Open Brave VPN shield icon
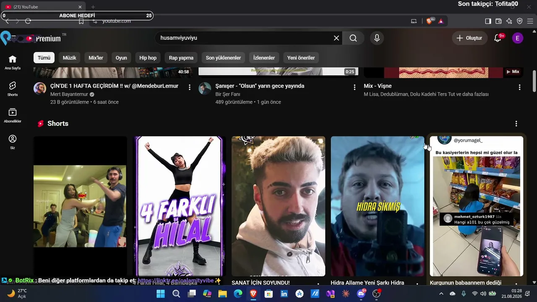 [519, 21]
